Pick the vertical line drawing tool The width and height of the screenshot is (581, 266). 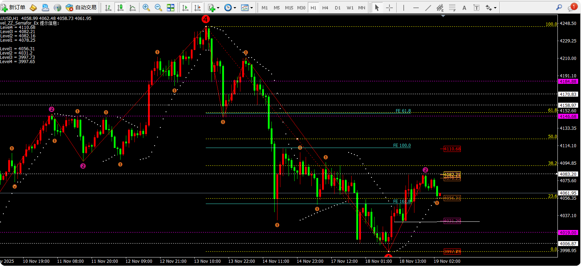404,7
